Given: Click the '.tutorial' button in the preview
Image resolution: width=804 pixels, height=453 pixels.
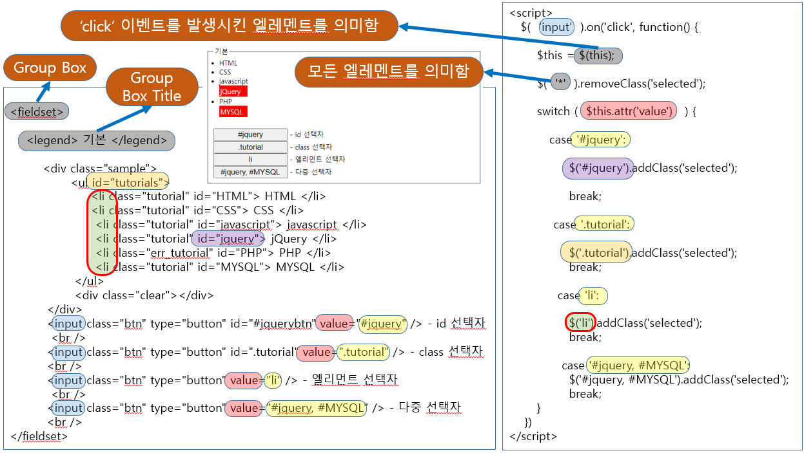Looking at the screenshot, I should click(250, 147).
